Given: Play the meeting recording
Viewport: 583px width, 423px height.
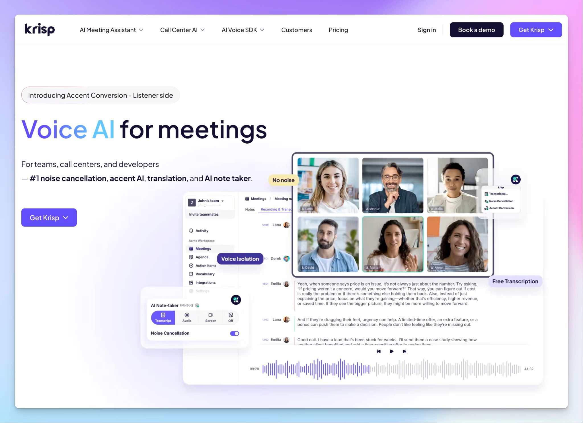Looking at the screenshot, I should pos(392,352).
